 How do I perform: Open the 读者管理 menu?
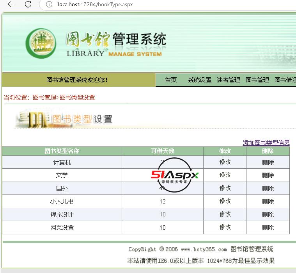coord(228,80)
